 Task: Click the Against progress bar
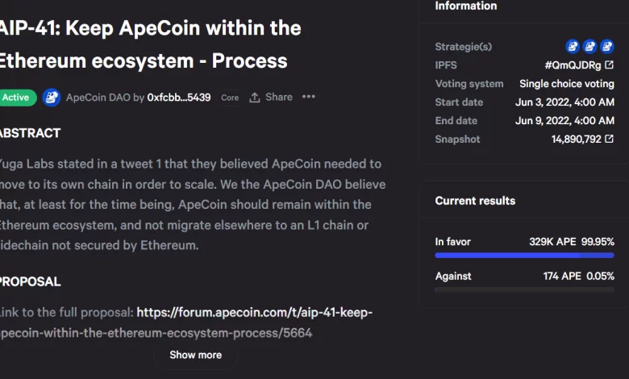tap(524, 289)
